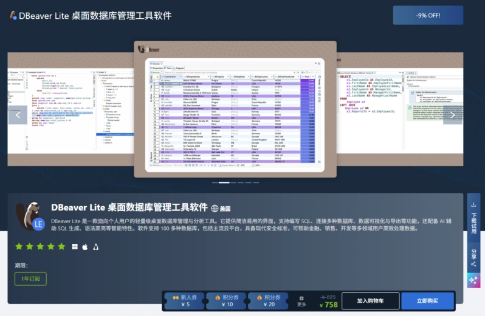Image resolution: width=485 pixels, height=316 pixels.
Task: Open the 下载试用 download trial sidebar button
Action: (x=473, y=218)
